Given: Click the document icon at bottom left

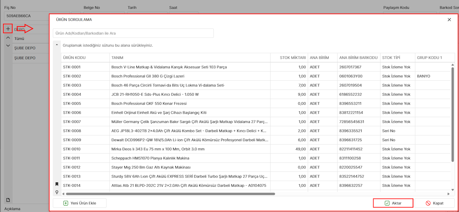Looking at the screenshot, I should click(x=8, y=200).
